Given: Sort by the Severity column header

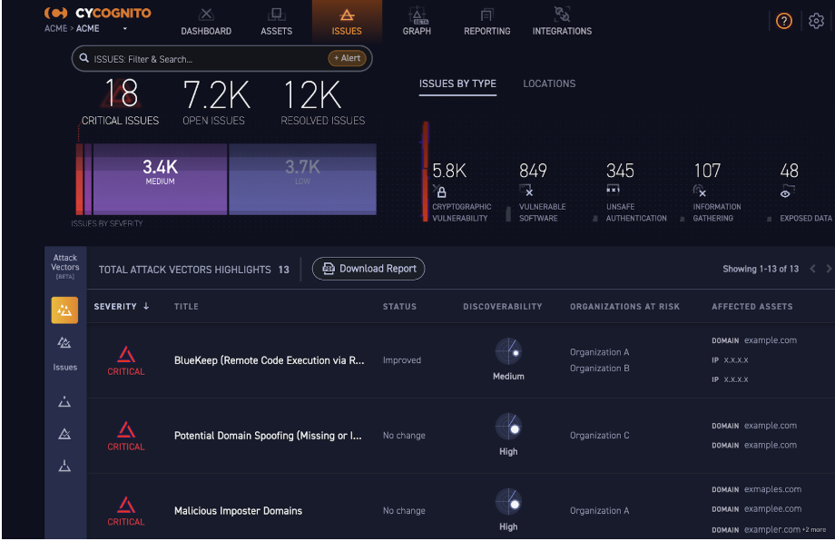Looking at the screenshot, I should pyautogui.click(x=120, y=307).
